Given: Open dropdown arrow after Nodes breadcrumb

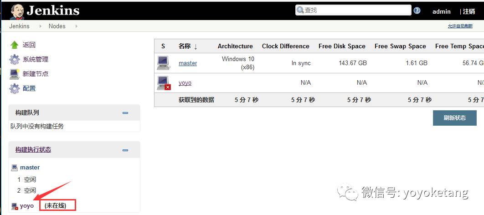Looking at the screenshot, I should (76, 26).
